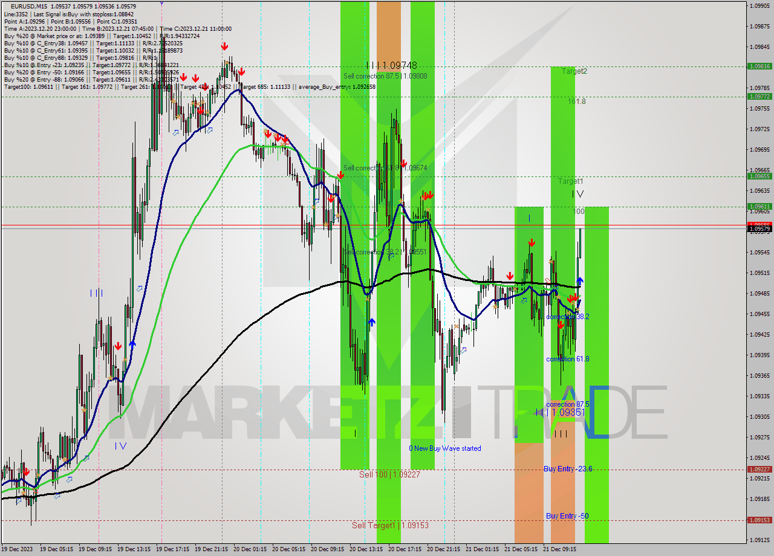Click the '21 Dec 05:15' time axis label
Screen dimensions: 774x556
click(x=521, y=549)
